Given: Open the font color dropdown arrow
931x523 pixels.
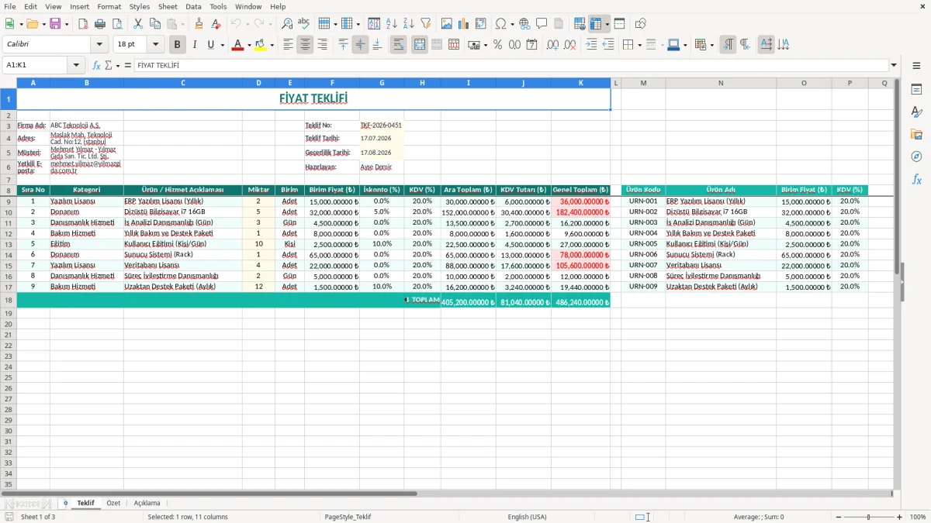Looking at the screenshot, I should (x=249, y=45).
